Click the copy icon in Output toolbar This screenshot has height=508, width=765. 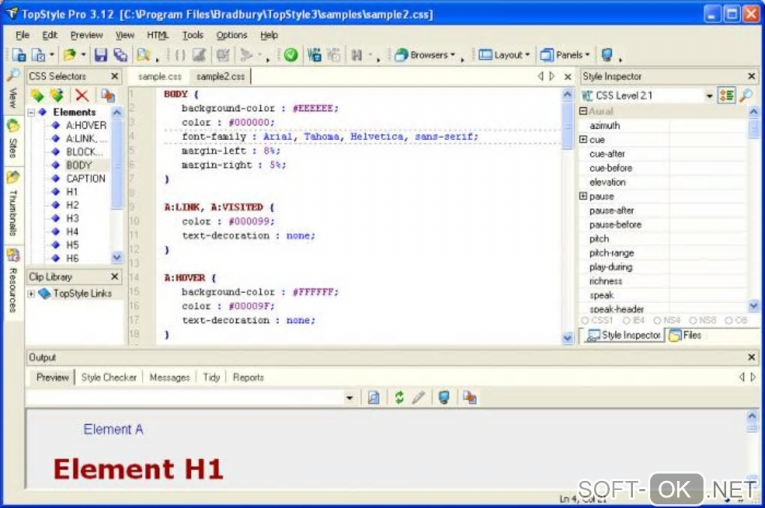[469, 397]
